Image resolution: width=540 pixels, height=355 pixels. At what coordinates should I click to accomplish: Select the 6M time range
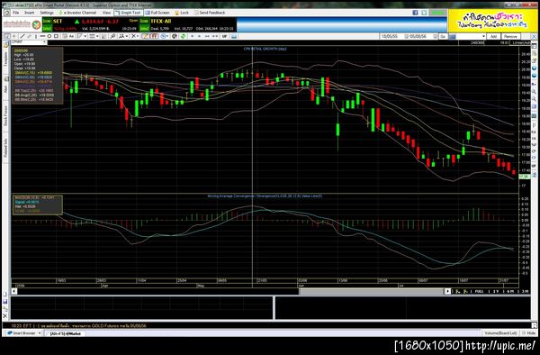510,292
